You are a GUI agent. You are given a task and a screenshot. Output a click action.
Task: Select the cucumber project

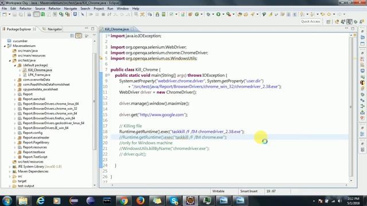click(x=20, y=41)
